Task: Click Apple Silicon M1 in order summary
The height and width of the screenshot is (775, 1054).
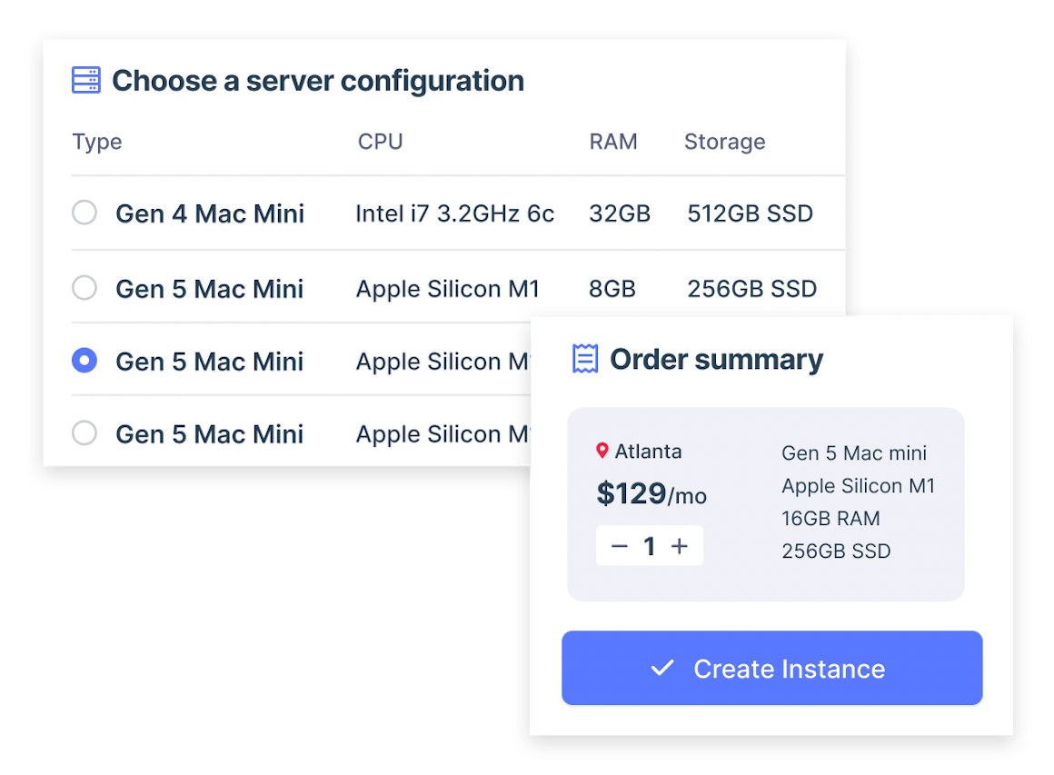Action: (x=859, y=486)
